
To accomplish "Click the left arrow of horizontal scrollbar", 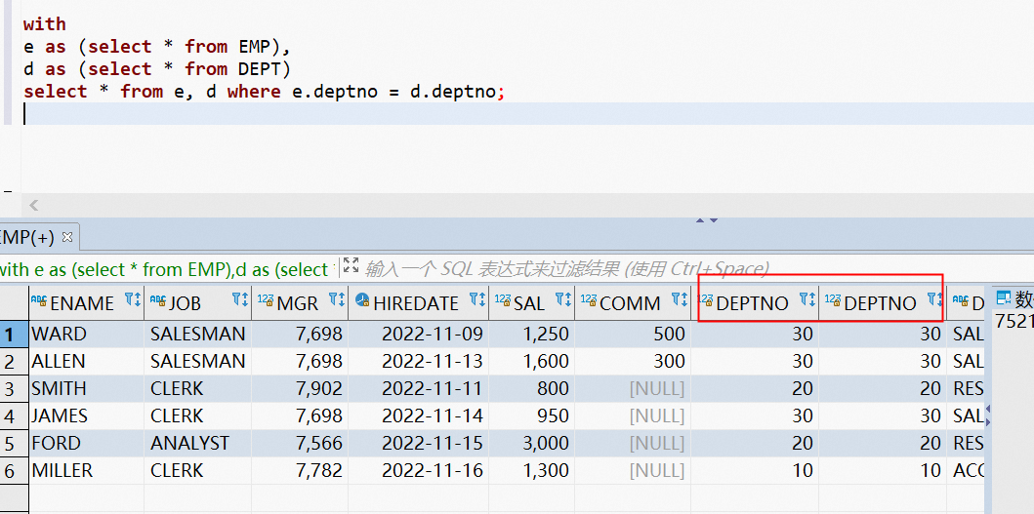I will (x=34, y=205).
